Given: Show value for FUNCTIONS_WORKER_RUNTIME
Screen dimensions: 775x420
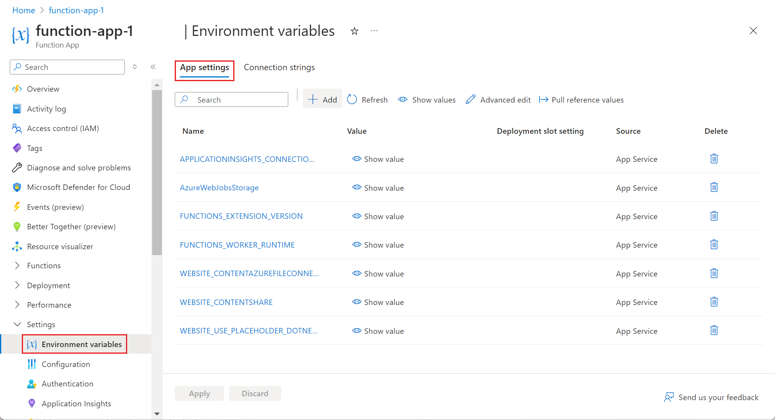Looking at the screenshot, I should coord(377,245).
